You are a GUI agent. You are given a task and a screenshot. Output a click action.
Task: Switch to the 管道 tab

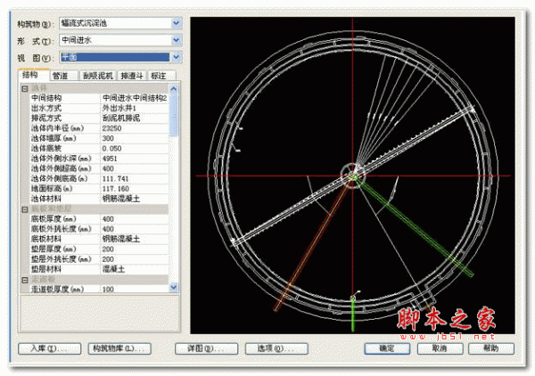pos(62,76)
